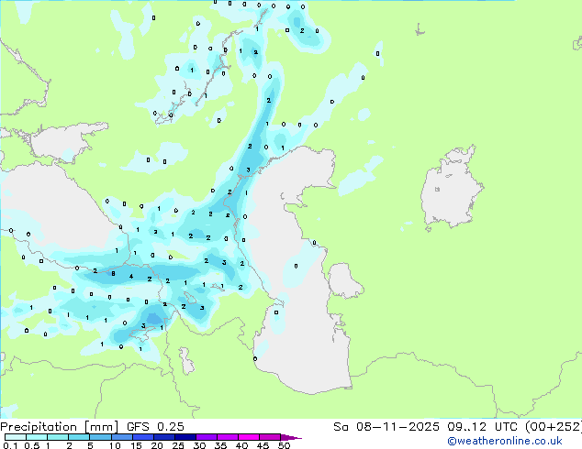
Task: Click the 0.1–0.5 mm legend swatch
Action: pos(16,437)
